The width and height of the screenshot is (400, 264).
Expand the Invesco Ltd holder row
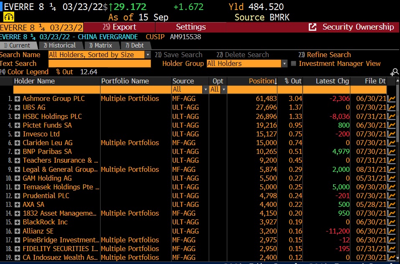coord(17,134)
